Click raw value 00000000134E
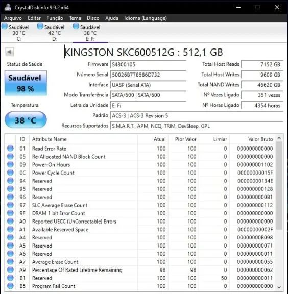The width and height of the screenshot is (288, 294). 255,181
